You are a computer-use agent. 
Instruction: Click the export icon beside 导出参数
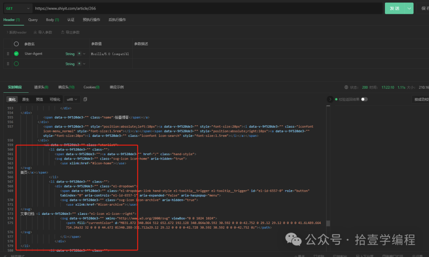point(63,32)
